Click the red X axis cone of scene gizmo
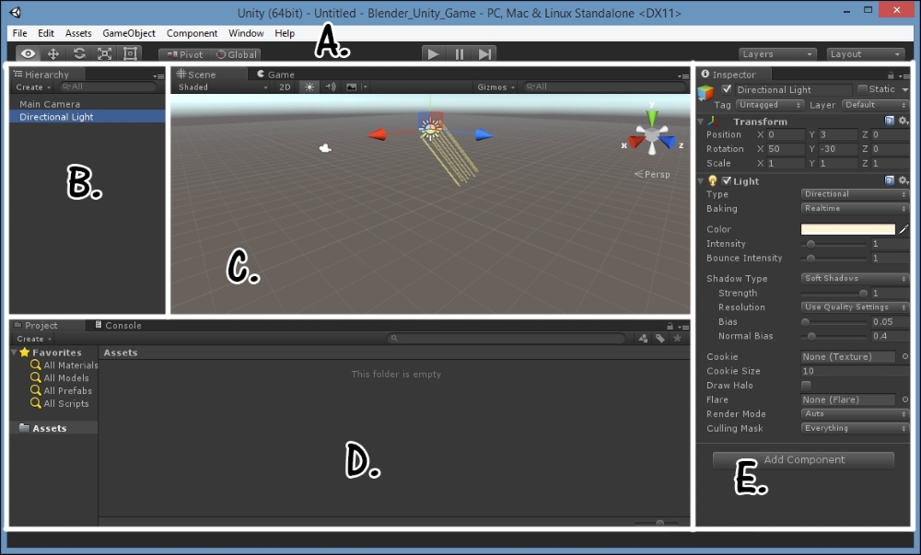 click(x=635, y=142)
